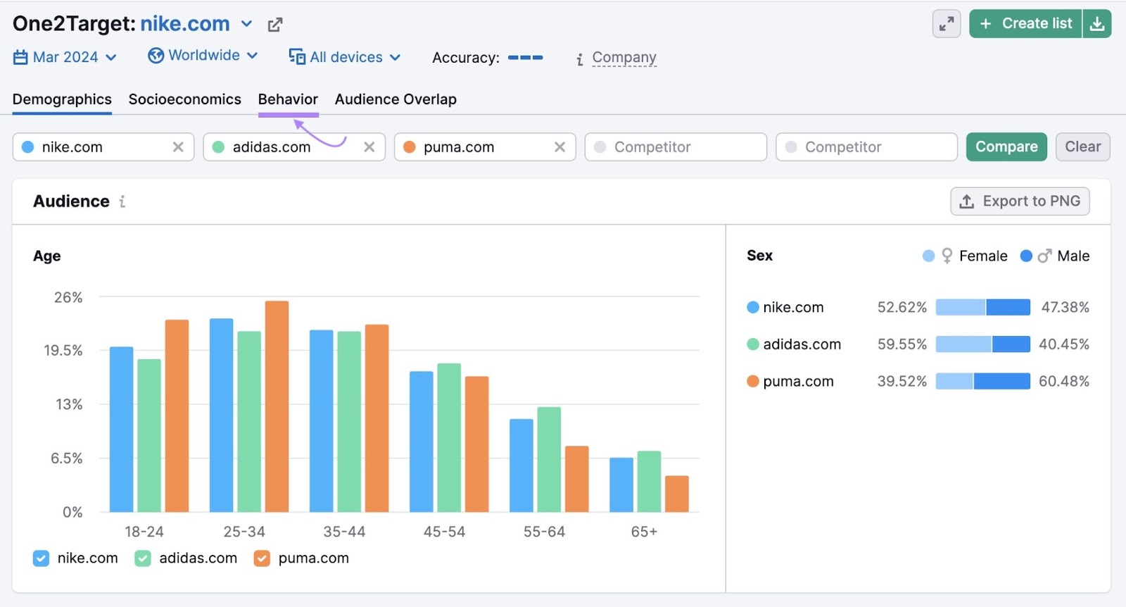This screenshot has width=1126, height=607.
Task: Switch to the Demographics tab
Action: 62,99
